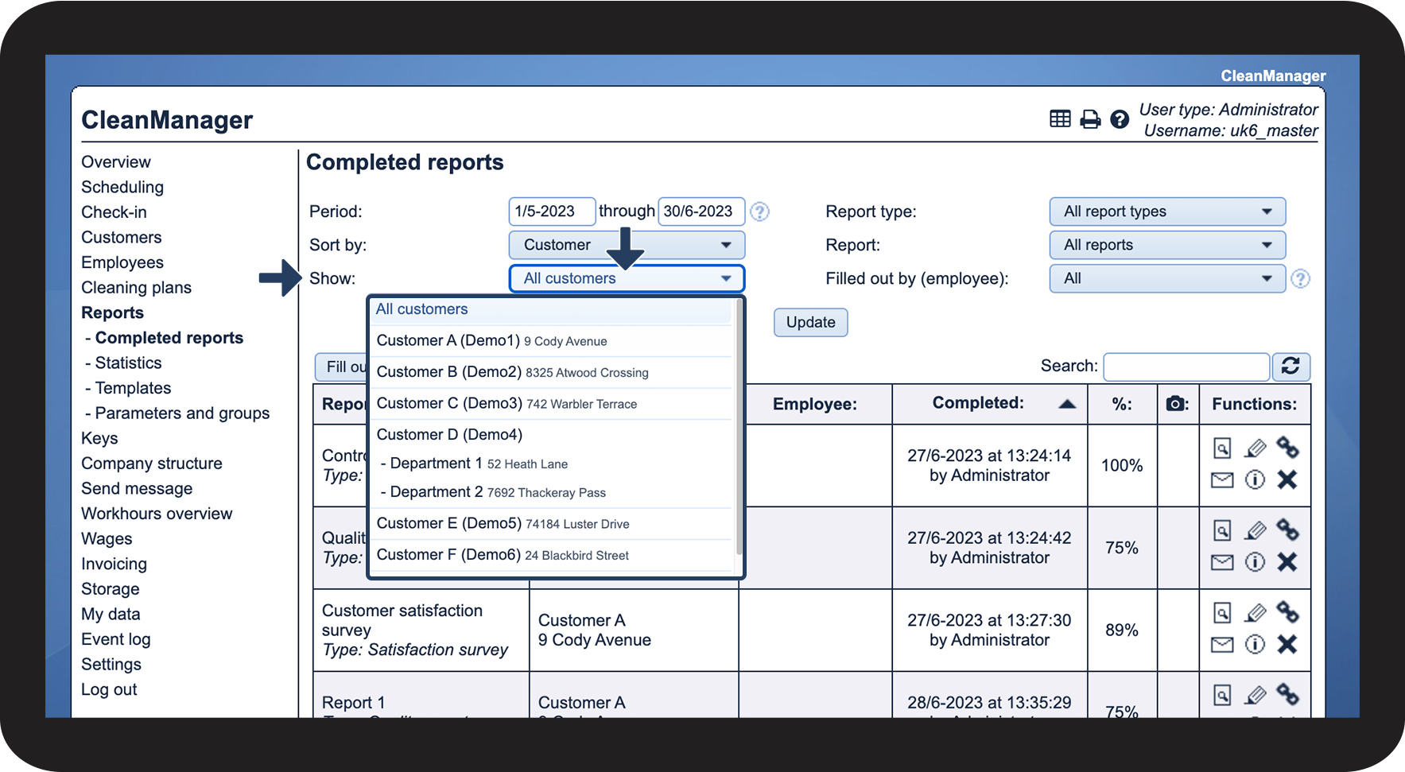
Task: Open Statistics in the Reports submenu
Action: (128, 363)
